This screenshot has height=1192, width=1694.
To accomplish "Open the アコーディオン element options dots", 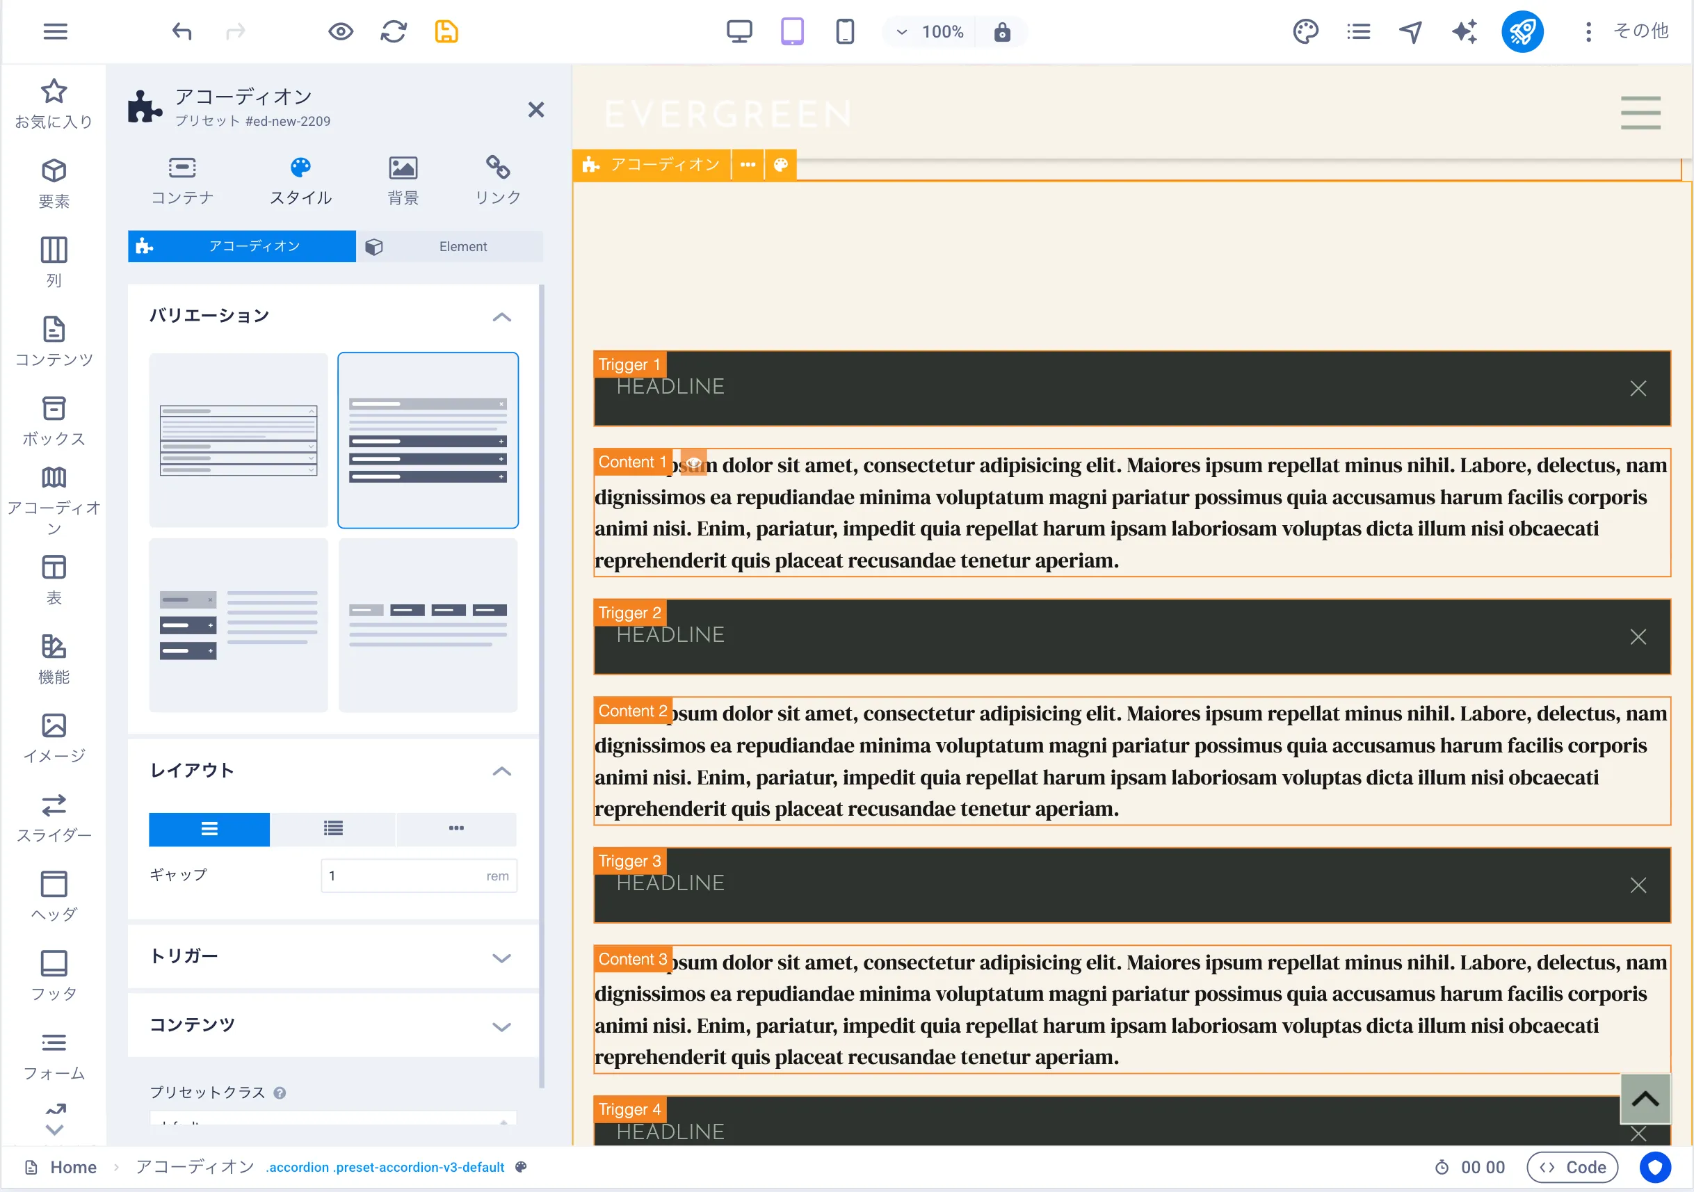I will 748,164.
